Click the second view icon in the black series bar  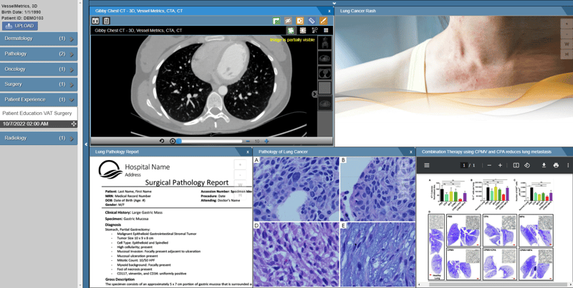pyautogui.click(x=303, y=30)
